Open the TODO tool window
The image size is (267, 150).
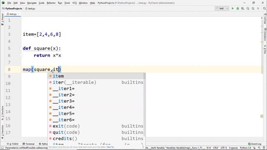coord(13,144)
